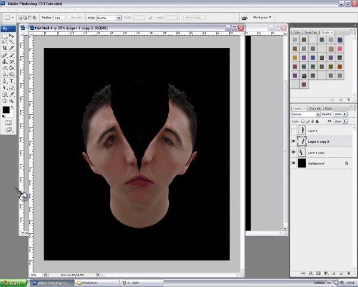Image resolution: width=358 pixels, height=287 pixels.
Task: Select the Clone Stamp tool
Action: pos(5,62)
